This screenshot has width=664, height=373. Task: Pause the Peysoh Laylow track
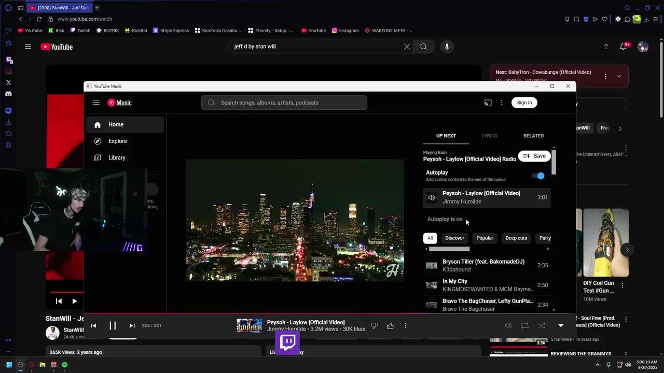pyautogui.click(x=113, y=326)
